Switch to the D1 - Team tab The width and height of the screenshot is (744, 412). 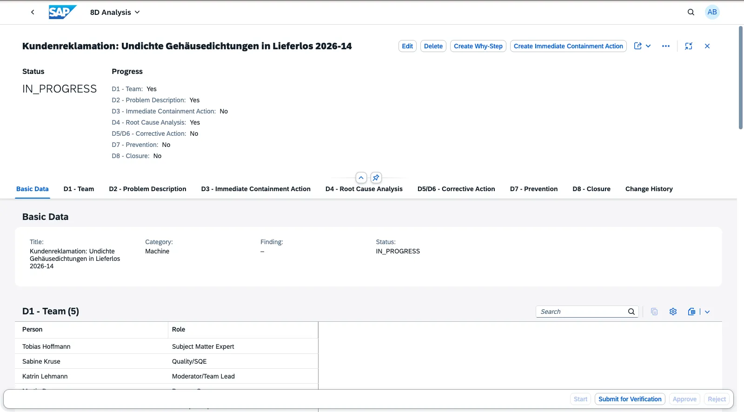point(79,189)
